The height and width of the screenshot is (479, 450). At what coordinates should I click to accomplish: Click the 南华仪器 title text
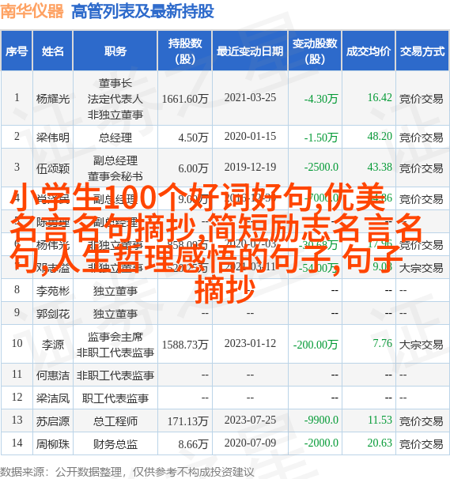[32, 11]
